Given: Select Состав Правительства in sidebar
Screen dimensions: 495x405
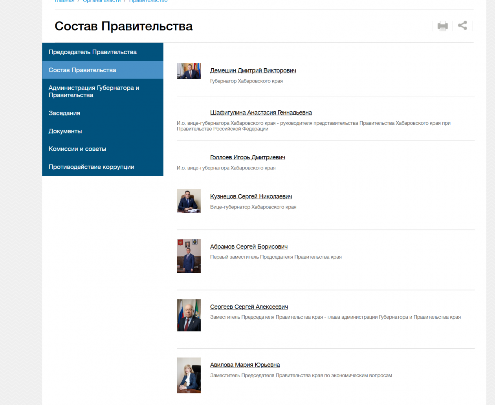Looking at the screenshot, I should [x=103, y=70].
